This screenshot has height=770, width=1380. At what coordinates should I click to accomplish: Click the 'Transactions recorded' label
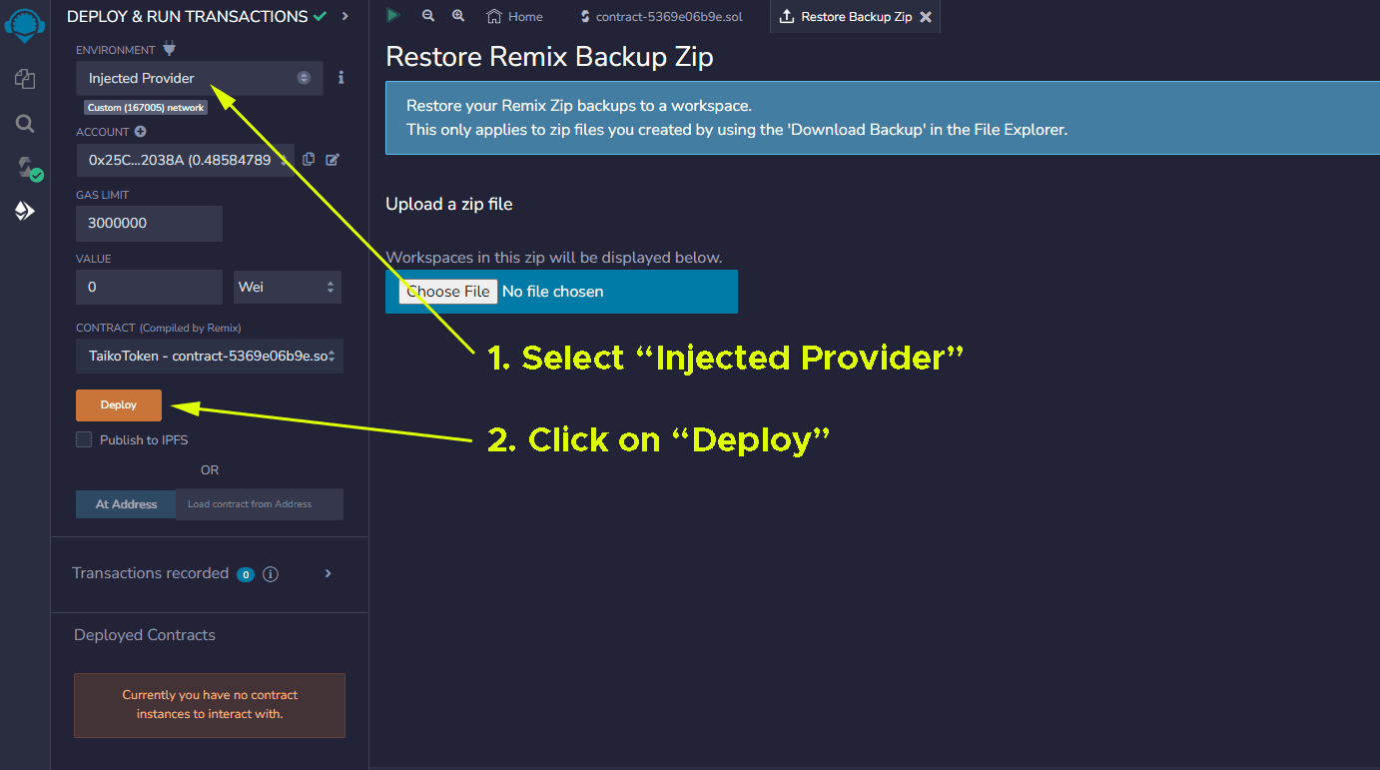tap(151, 573)
